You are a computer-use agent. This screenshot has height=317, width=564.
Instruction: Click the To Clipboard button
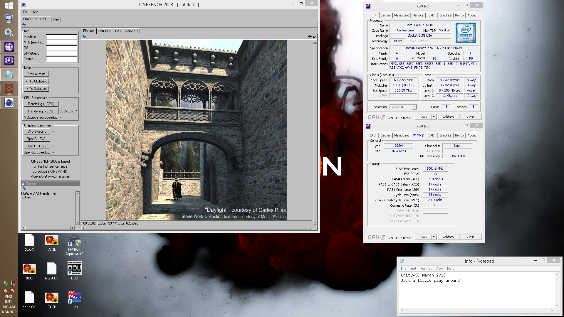tap(36, 81)
